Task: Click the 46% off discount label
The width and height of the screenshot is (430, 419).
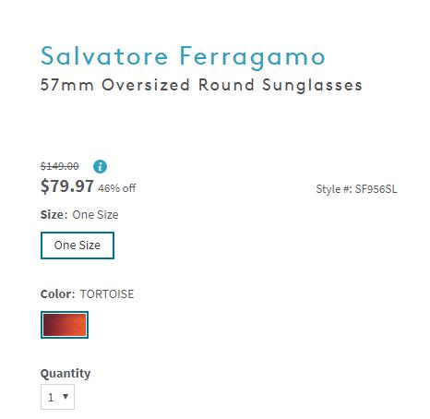Action: click(117, 188)
